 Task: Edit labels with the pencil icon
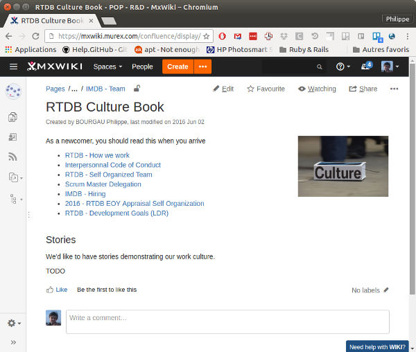[386, 290]
